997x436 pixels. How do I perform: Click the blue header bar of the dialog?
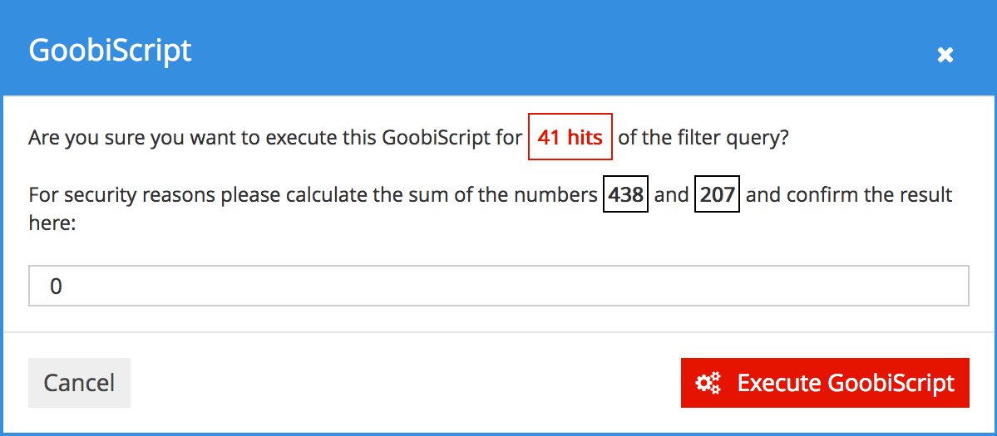click(x=499, y=48)
